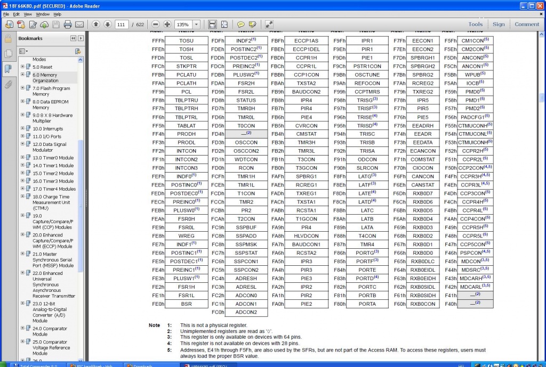
Task: Expand the 7.0 Flash Program Memory bookmark
Action: click(22, 88)
